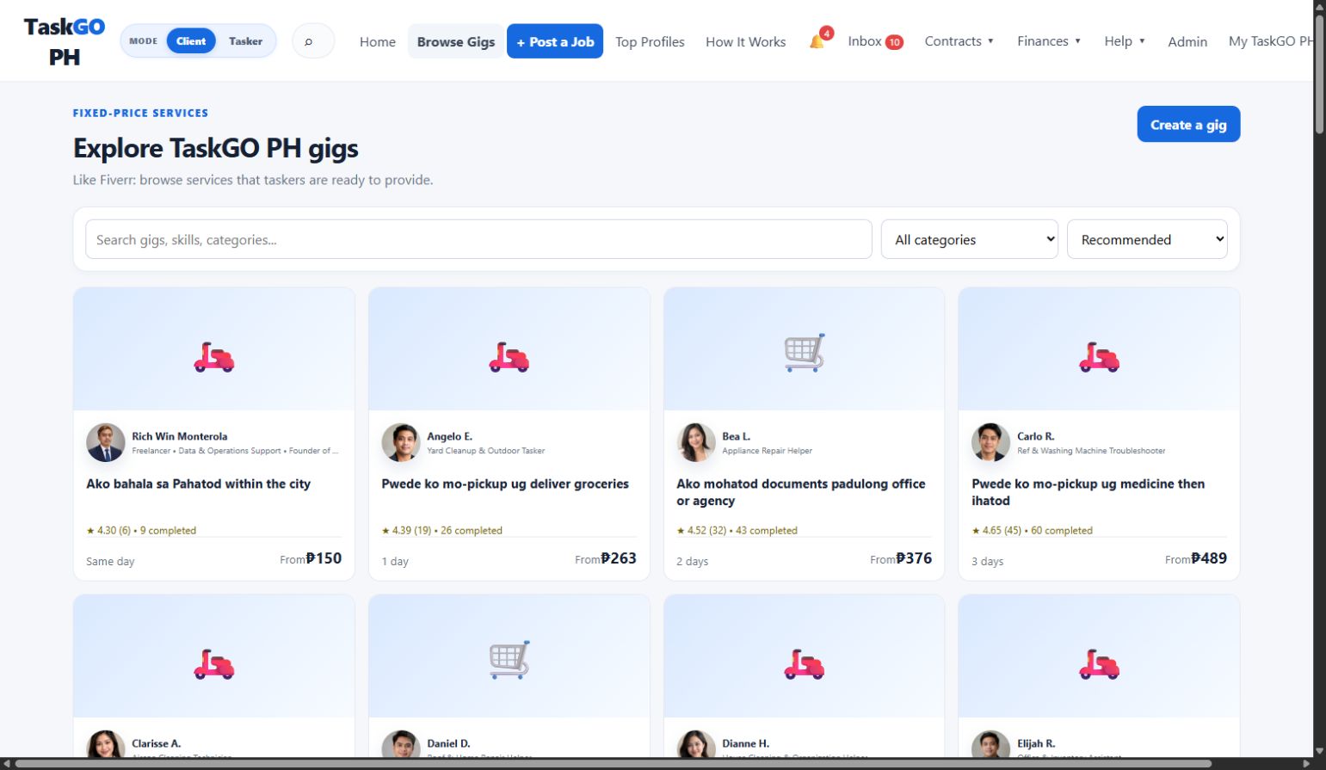Screen dimensions: 1326x770
Task: Click the name Angelo E.
Action: (449, 436)
